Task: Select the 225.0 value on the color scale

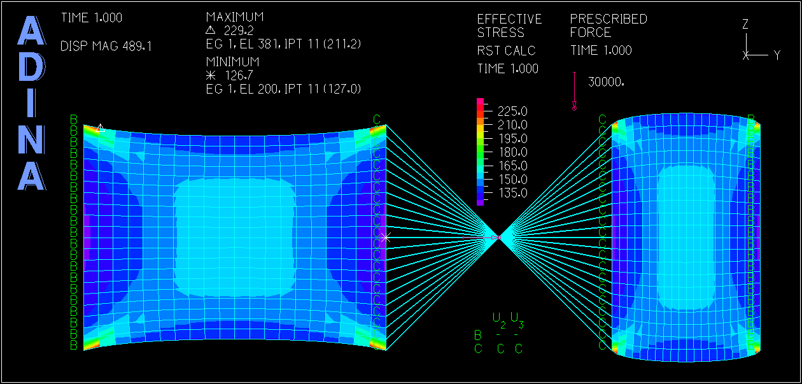Action: (x=513, y=111)
